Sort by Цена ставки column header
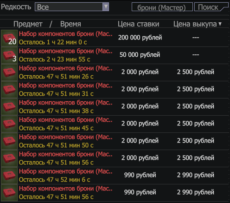The image size is (230, 203). pos(139,24)
